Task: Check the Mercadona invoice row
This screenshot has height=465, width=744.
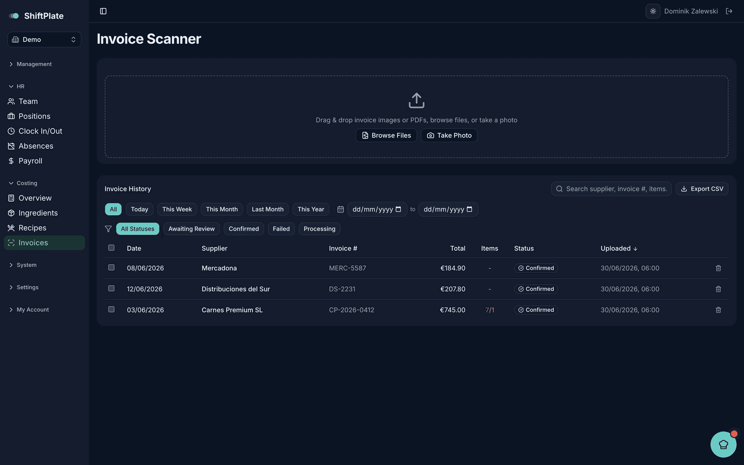Action: click(x=111, y=267)
